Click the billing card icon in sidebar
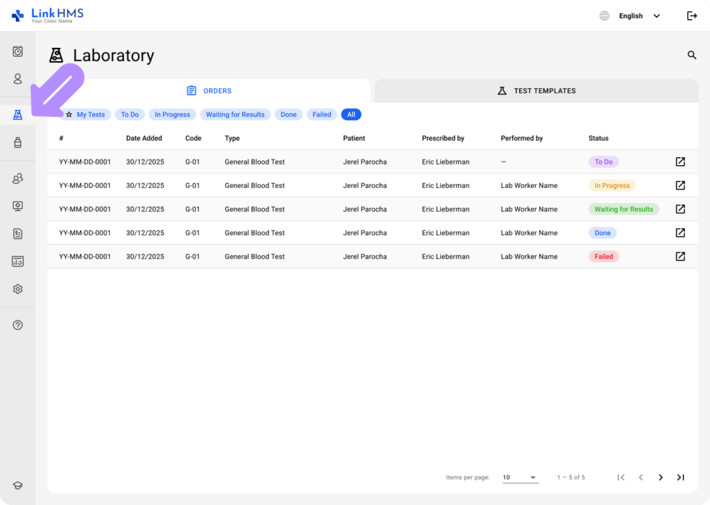Viewport: 710px width, 505px height. pyautogui.click(x=17, y=261)
